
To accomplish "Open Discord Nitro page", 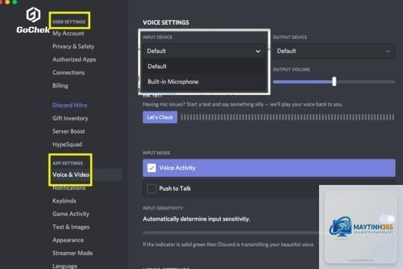I will pos(70,106).
